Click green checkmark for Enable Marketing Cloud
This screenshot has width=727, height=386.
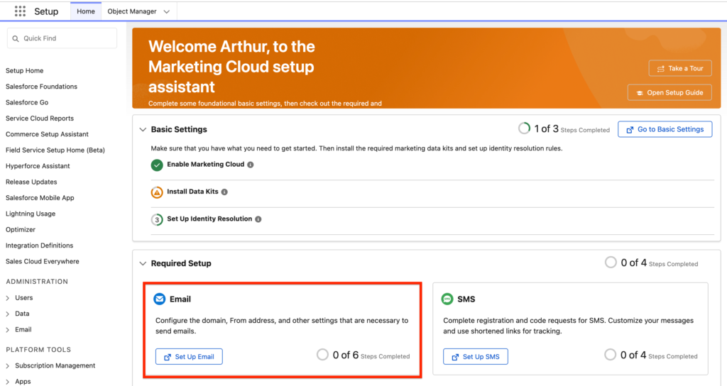click(x=157, y=165)
